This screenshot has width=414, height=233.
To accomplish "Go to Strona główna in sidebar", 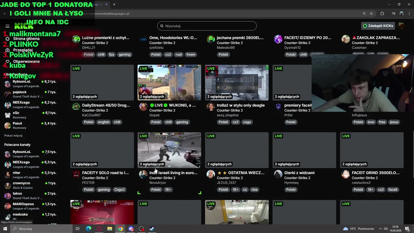I will pyautogui.click(x=26, y=39).
